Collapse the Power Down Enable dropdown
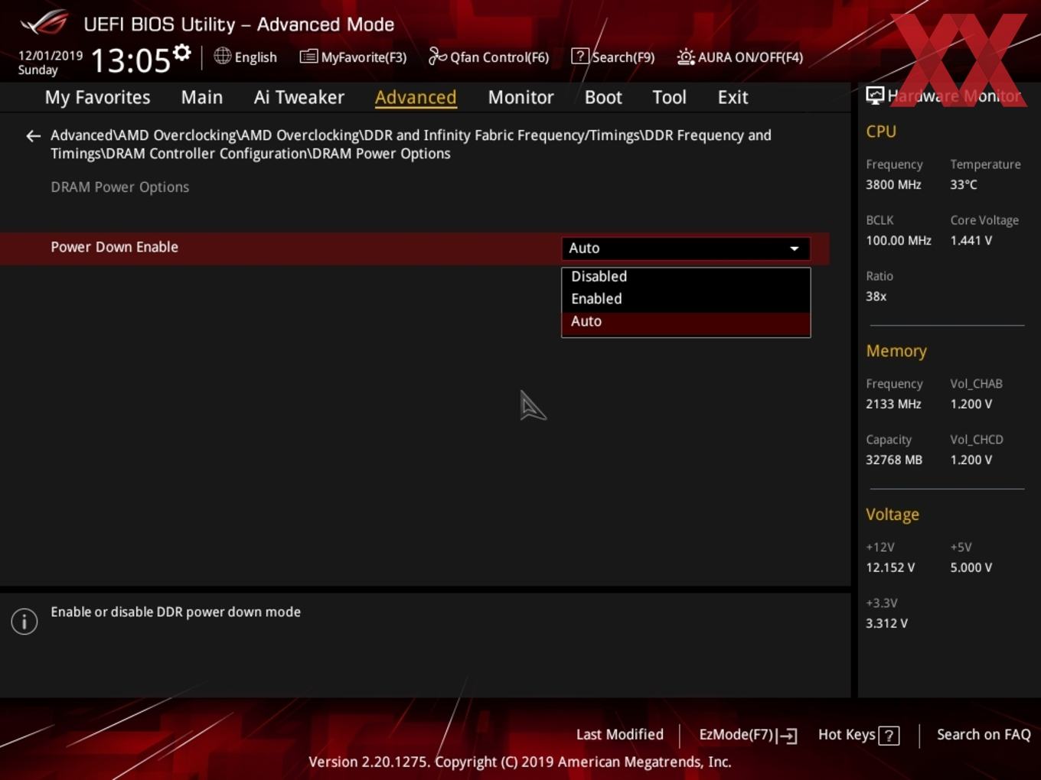This screenshot has width=1041, height=780. (x=686, y=249)
